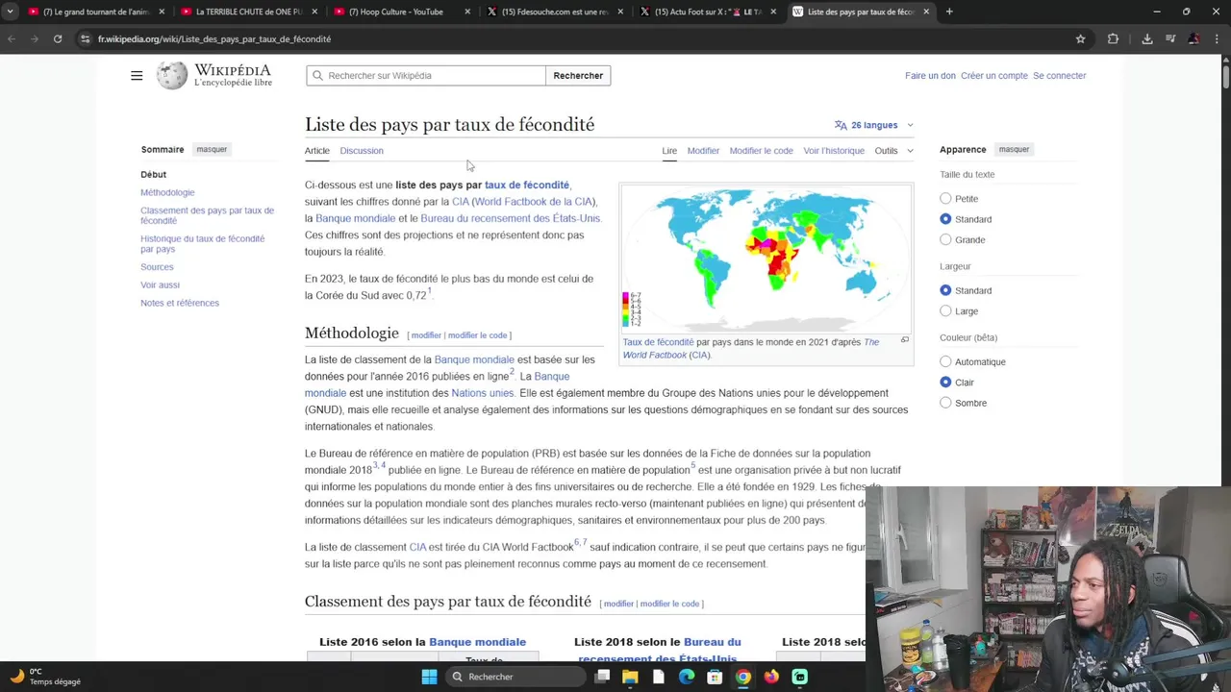Choose Sombre color mode
This screenshot has width=1231, height=692.
coord(945,403)
